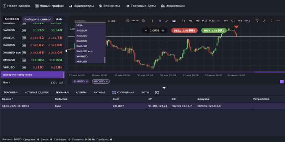285x142 pixels.
Task: Set timeframe to M30
Action: coord(212,21)
